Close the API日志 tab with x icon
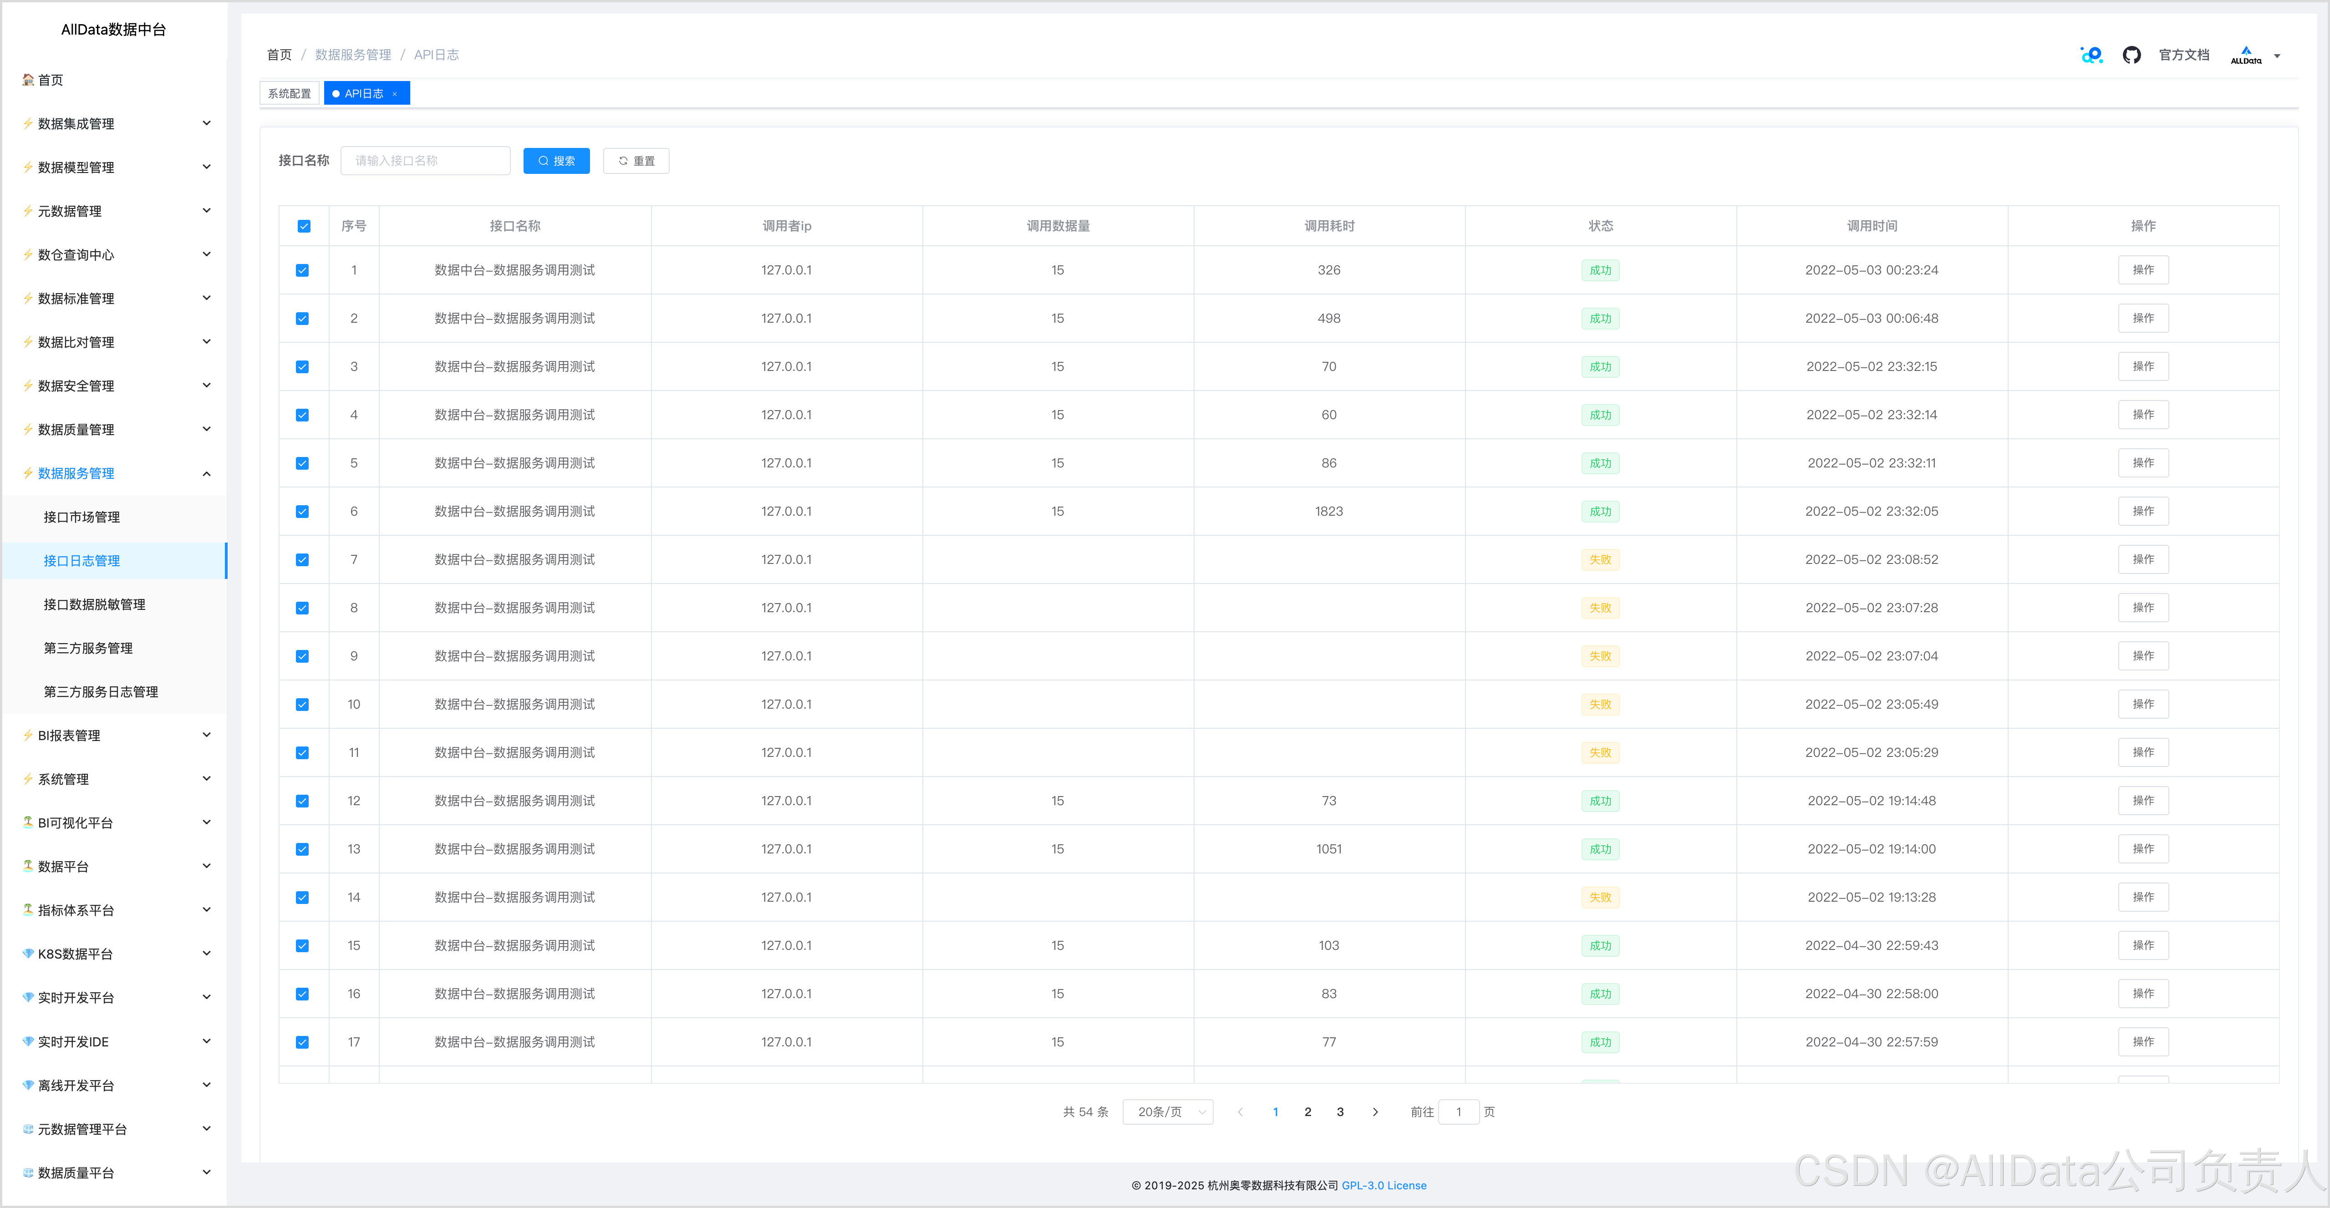 pyautogui.click(x=395, y=94)
